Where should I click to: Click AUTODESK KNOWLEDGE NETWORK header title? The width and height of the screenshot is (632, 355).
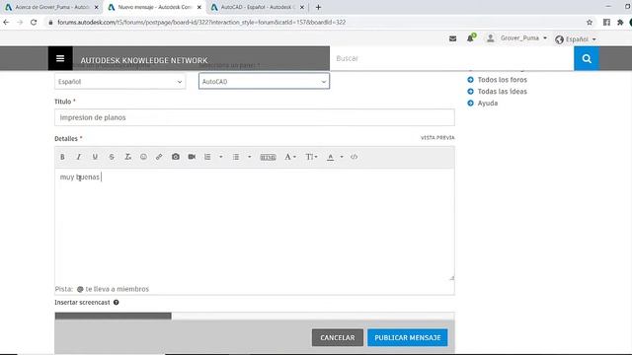click(144, 60)
